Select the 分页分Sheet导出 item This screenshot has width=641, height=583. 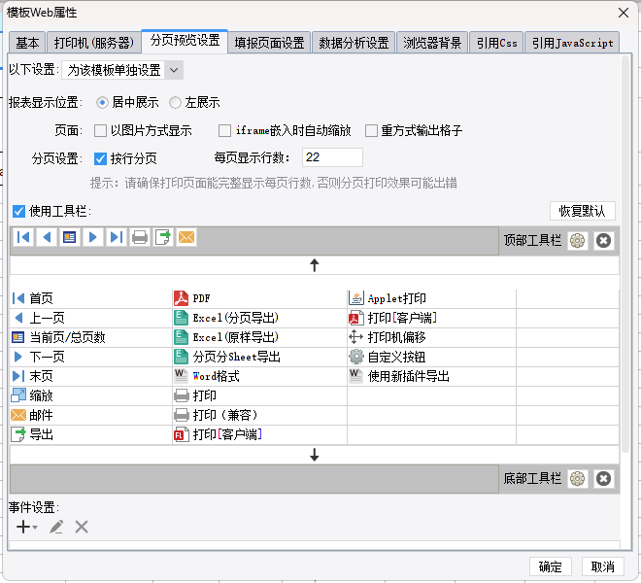[259, 357]
